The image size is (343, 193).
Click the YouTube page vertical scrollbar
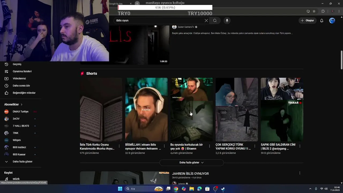(x=342, y=60)
